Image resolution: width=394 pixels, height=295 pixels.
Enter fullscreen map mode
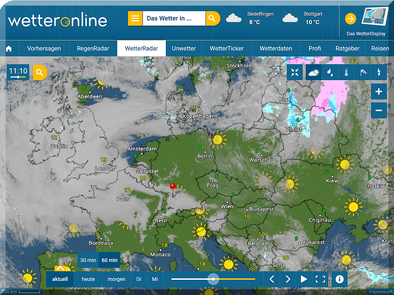pyautogui.click(x=320, y=279)
